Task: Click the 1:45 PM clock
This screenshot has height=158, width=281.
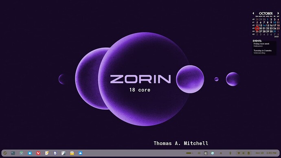Action: [x=271, y=153]
